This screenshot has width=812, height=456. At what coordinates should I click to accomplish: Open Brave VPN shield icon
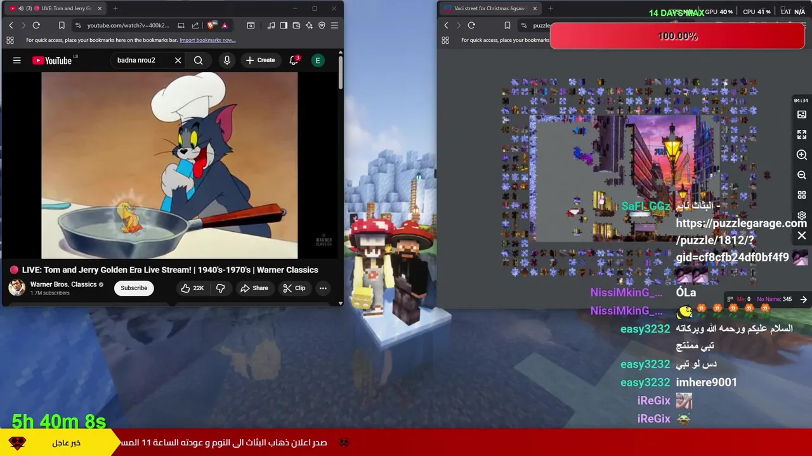pos(322,25)
